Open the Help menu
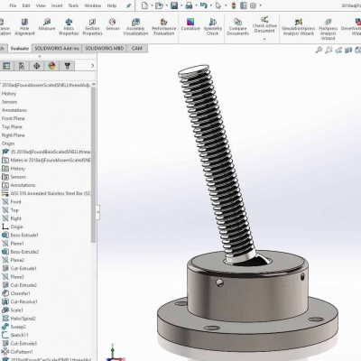This screenshot has height=361, width=361. click(112, 5)
